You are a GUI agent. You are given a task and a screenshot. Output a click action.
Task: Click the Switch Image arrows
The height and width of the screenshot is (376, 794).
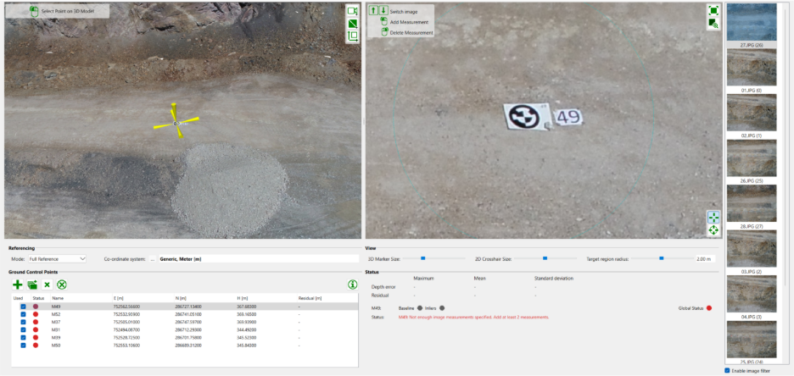[377, 11]
